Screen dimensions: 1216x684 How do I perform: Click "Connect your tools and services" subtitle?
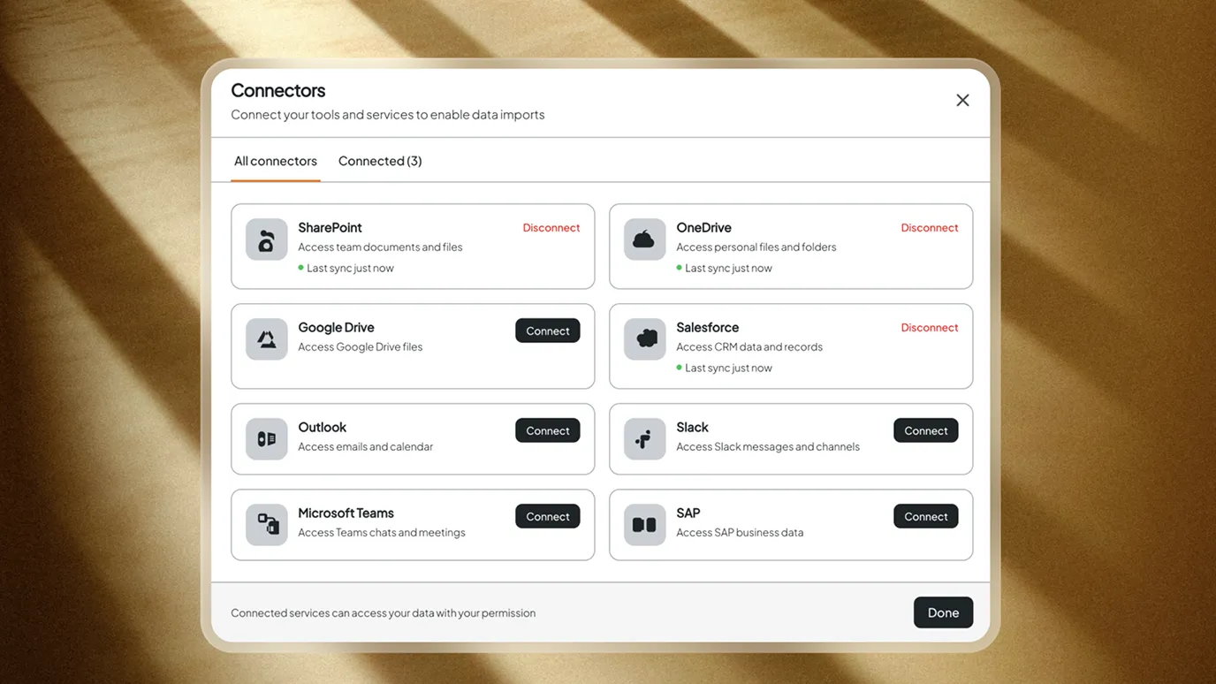387,115
